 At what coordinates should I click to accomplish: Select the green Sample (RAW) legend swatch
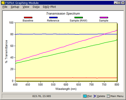tap(79, 17)
